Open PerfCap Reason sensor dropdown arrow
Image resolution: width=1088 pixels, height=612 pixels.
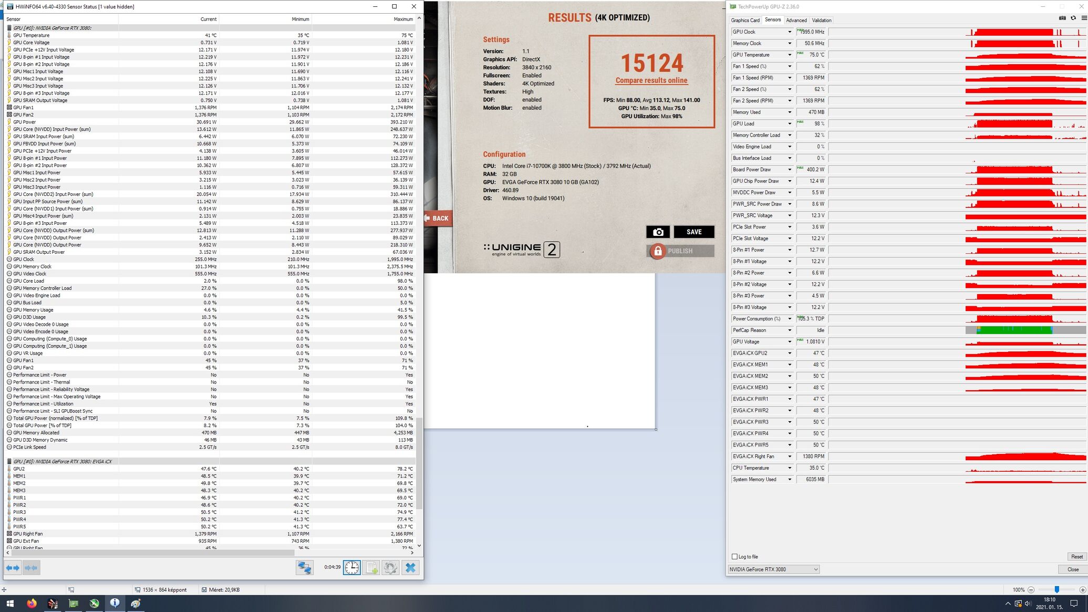[789, 330]
